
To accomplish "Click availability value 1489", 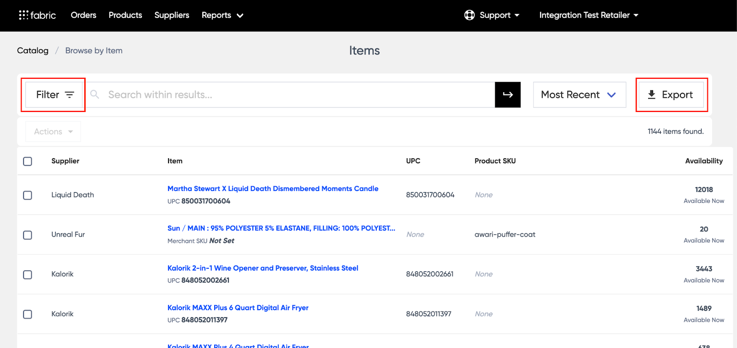I will [x=704, y=308].
